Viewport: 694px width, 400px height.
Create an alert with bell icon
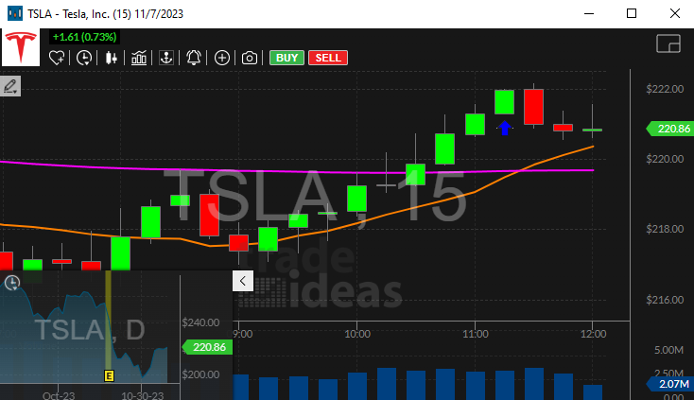tap(194, 58)
